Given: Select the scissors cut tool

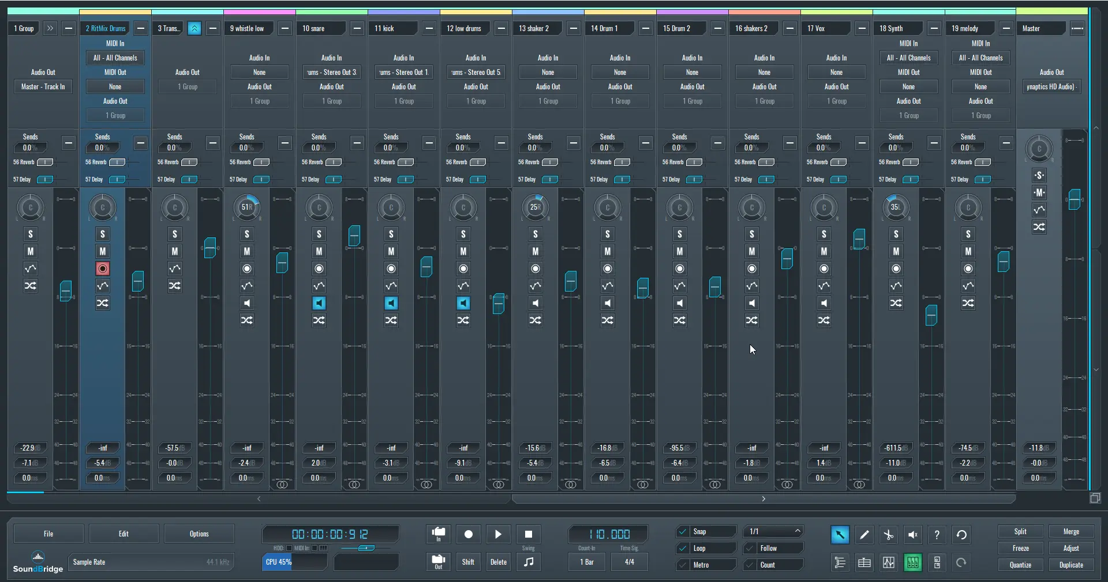Looking at the screenshot, I should tap(889, 535).
